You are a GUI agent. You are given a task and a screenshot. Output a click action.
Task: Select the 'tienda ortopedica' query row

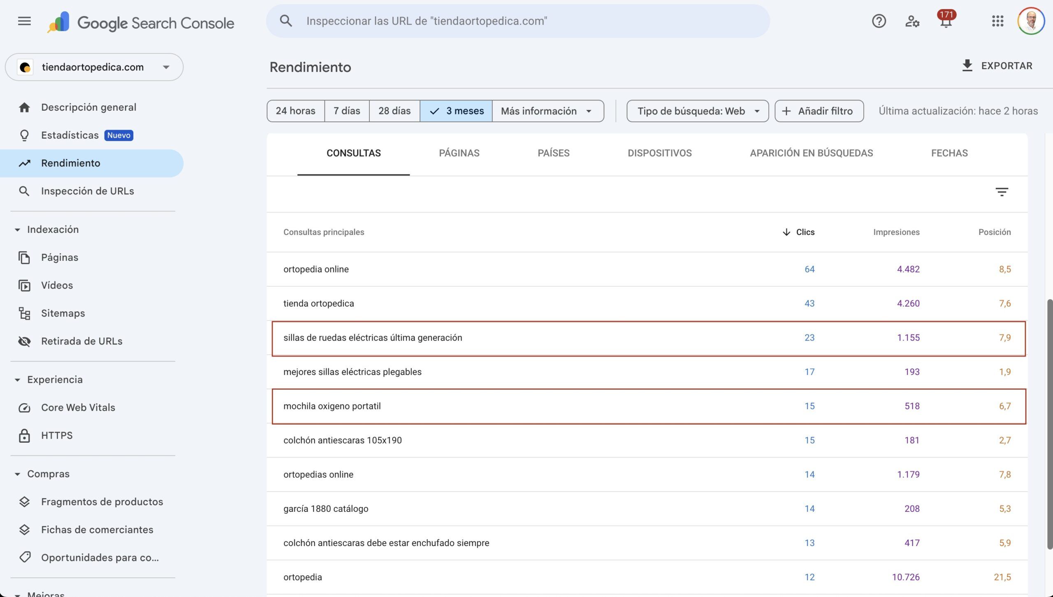[647, 304]
